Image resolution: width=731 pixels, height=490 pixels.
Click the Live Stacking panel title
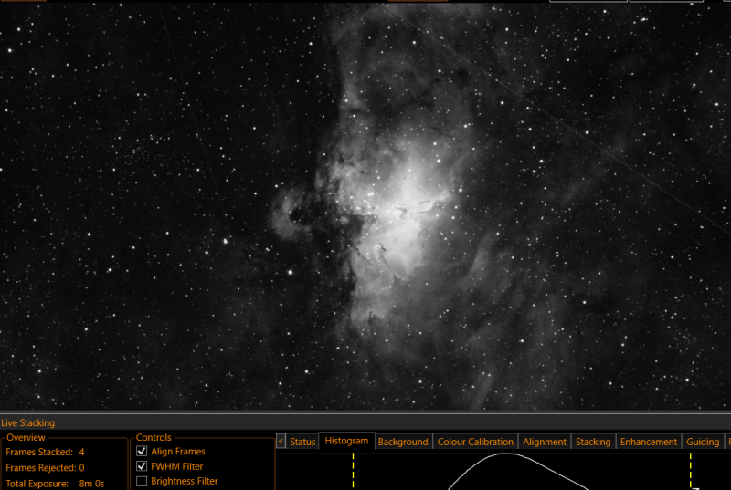28,423
